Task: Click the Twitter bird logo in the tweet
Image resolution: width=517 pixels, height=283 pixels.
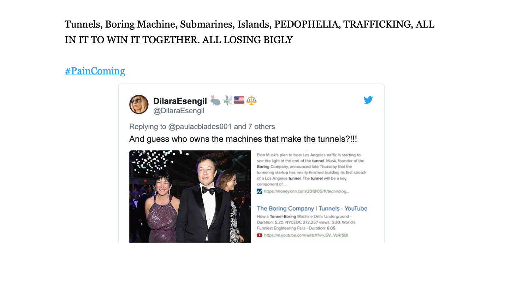Action: coord(368,100)
